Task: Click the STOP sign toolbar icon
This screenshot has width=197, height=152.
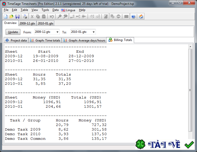Action: pyautogui.click(x=119, y=17)
